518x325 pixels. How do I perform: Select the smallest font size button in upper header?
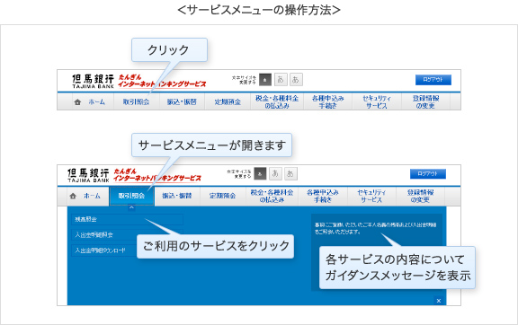click(265, 80)
